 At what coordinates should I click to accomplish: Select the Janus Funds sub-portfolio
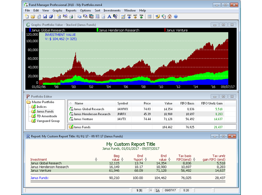(x=45, y=111)
